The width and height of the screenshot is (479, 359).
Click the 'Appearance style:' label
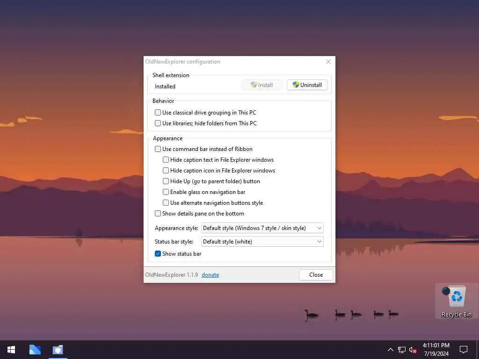pyautogui.click(x=176, y=228)
